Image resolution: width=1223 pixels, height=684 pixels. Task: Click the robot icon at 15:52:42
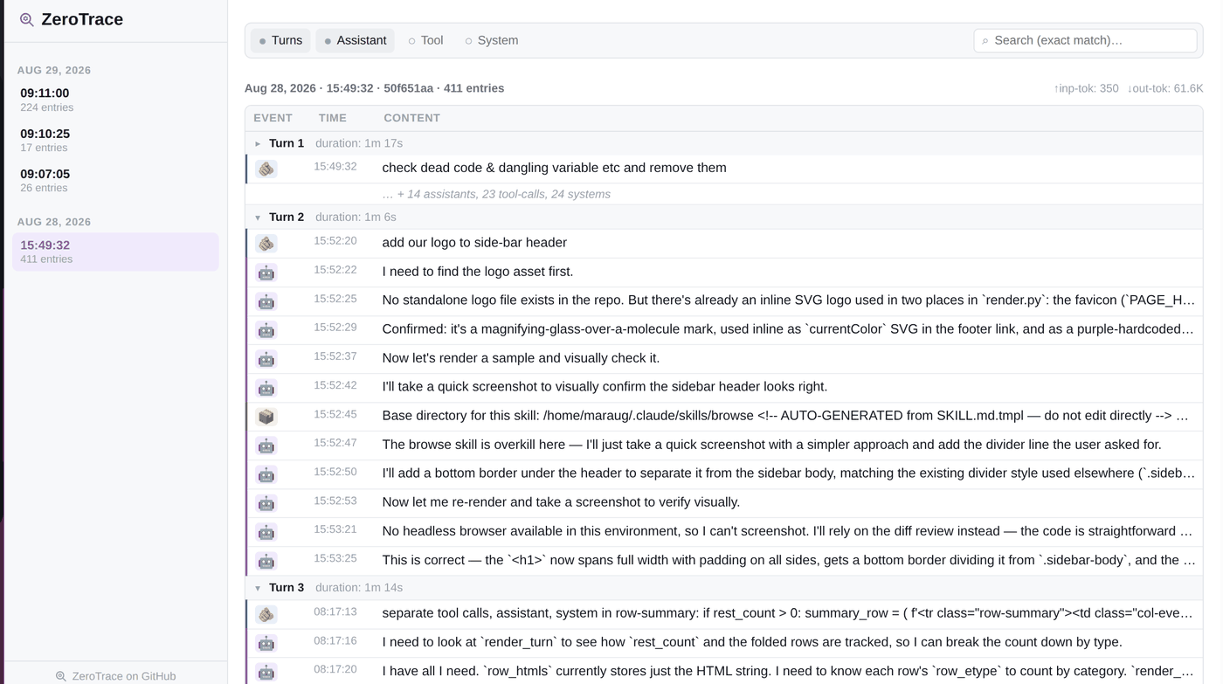pos(266,388)
